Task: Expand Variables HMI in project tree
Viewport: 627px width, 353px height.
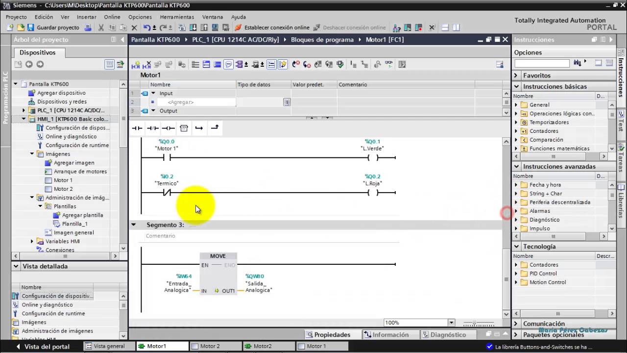Action: [32, 241]
